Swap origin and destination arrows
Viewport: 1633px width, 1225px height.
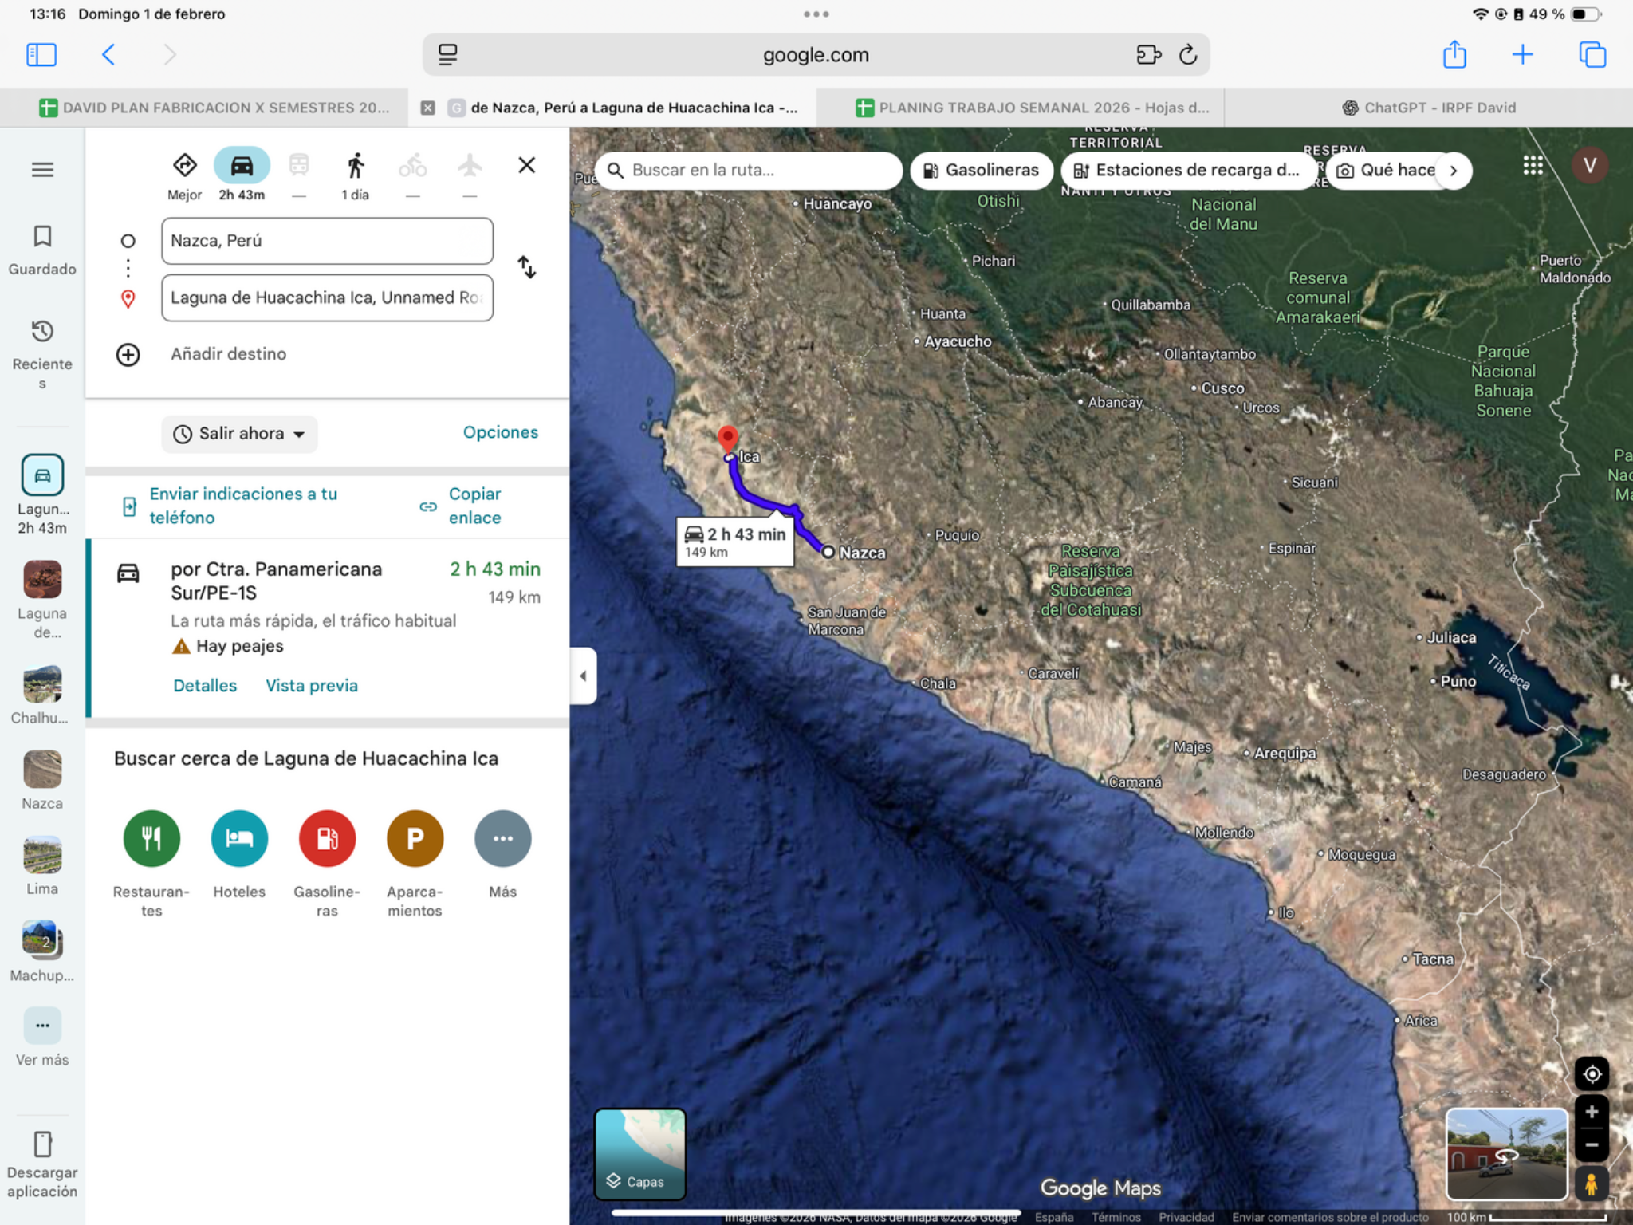pyautogui.click(x=526, y=267)
